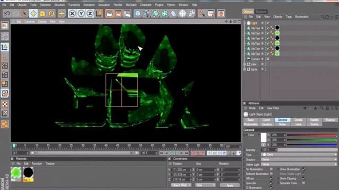Open the File menu in menu bar
This screenshot has width=339, height=190.
pyautogui.click(x=4, y=5)
